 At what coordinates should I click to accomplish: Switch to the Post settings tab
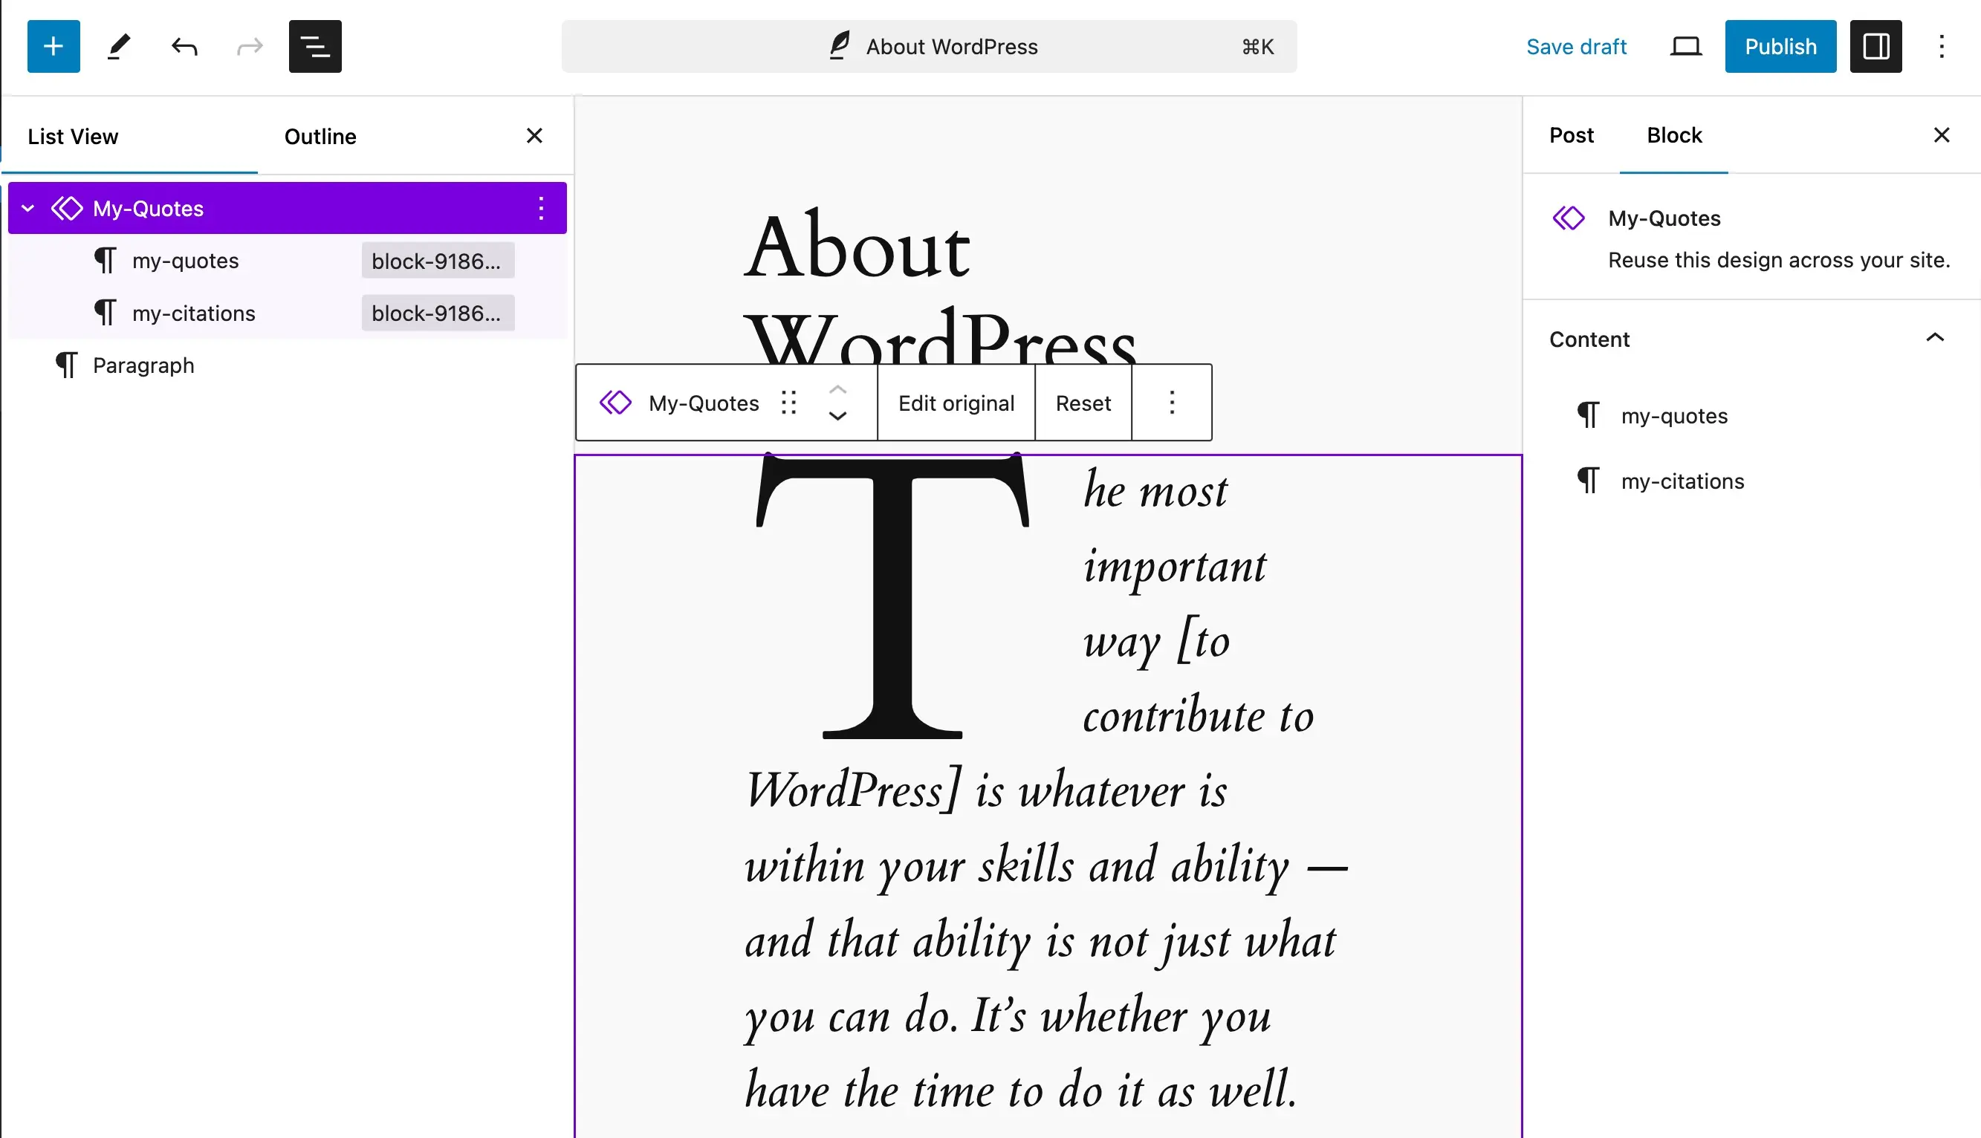(1572, 134)
